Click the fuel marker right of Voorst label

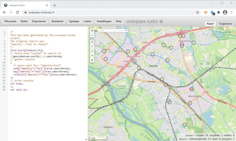pos(128,52)
